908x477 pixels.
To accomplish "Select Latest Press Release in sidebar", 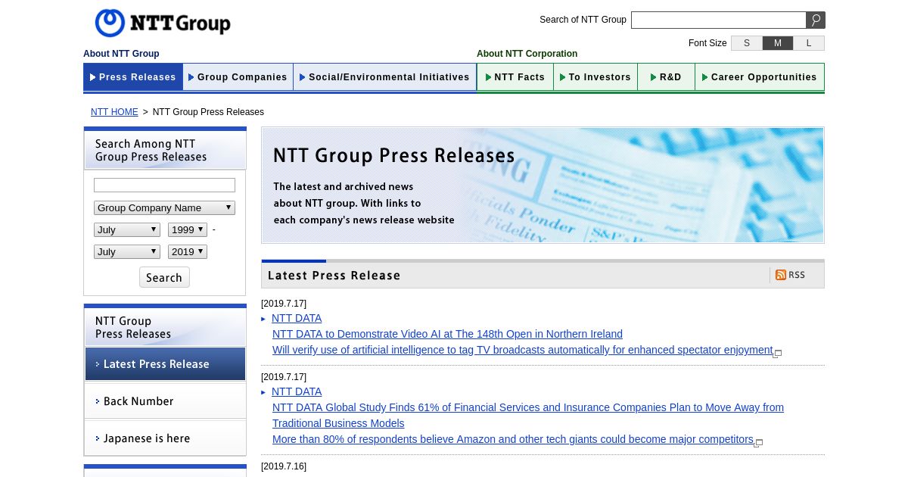I will [165, 364].
